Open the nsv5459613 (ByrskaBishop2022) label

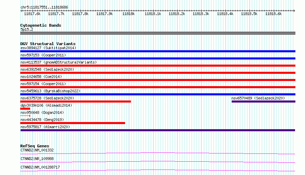50,91
